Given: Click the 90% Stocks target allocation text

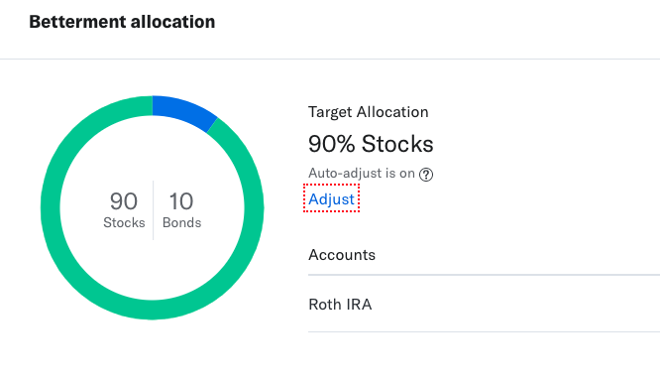Looking at the screenshot, I should coord(371,144).
